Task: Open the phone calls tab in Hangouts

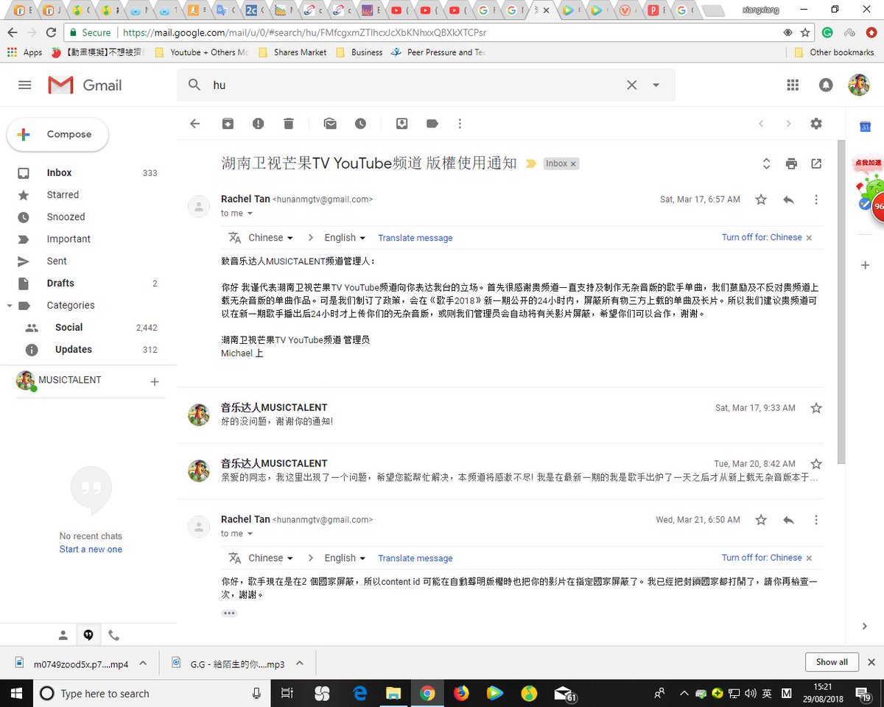Action: (113, 635)
